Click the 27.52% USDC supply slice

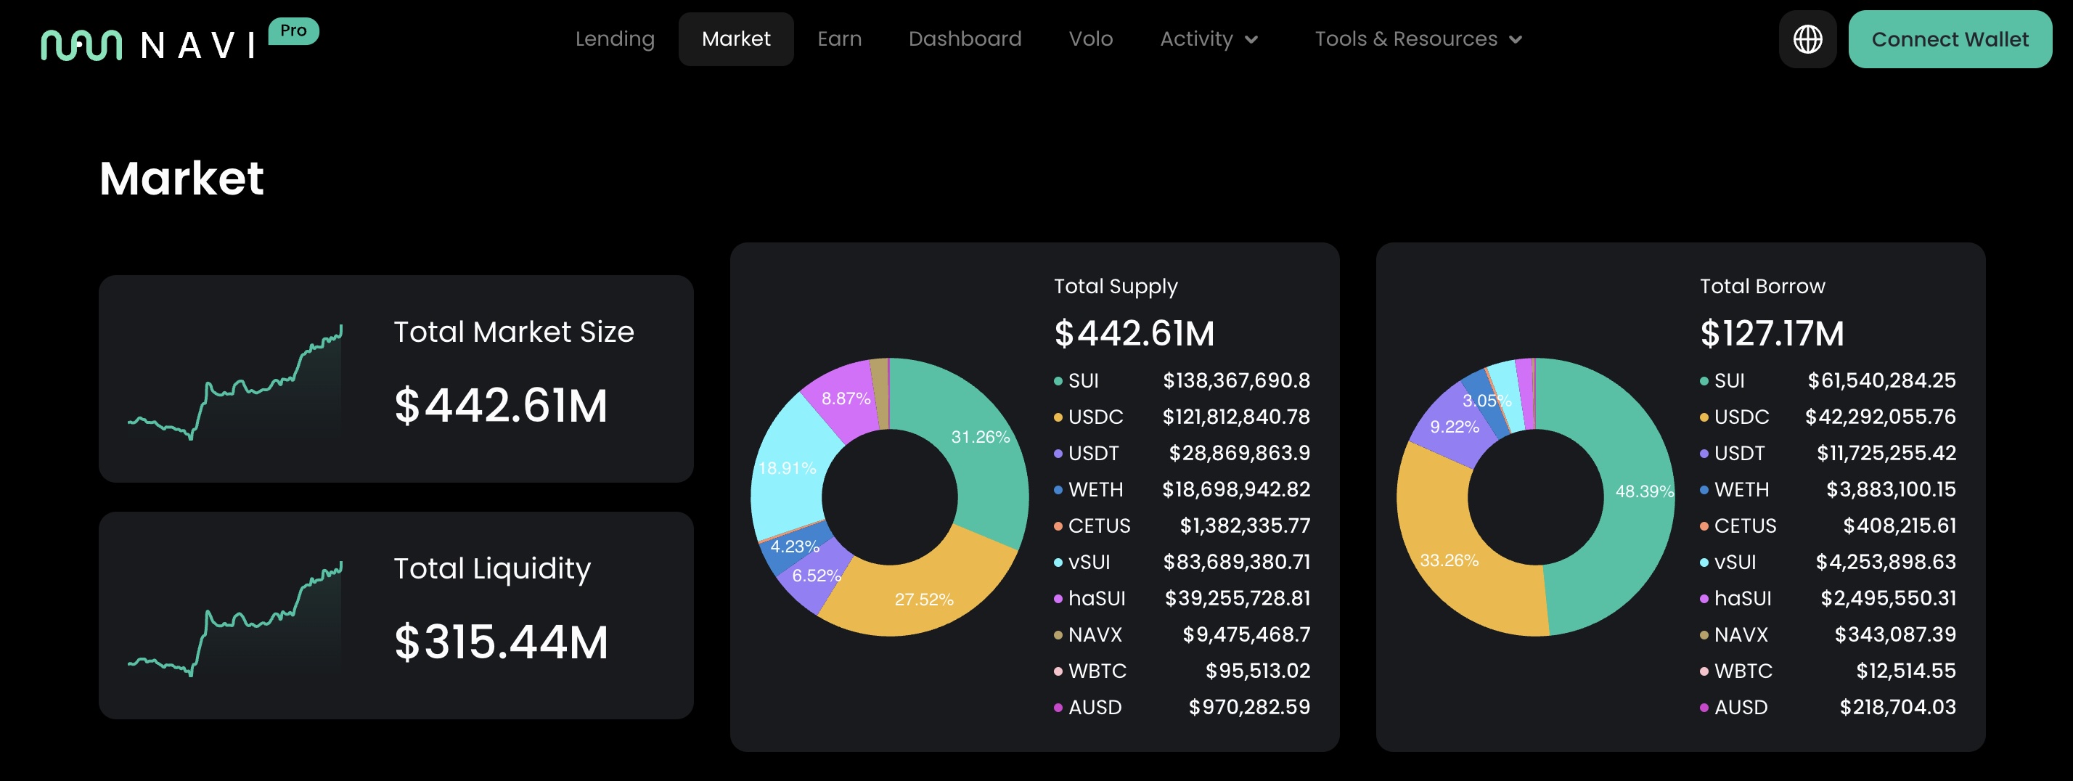(x=924, y=600)
